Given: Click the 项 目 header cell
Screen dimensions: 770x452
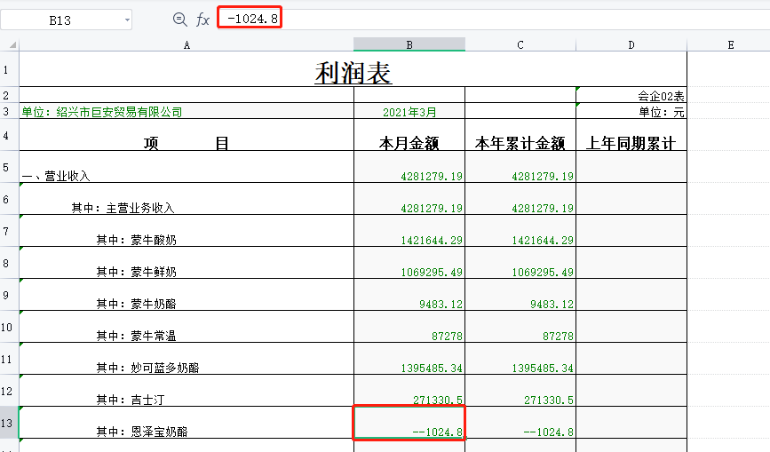Looking at the screenshot, I should pos(187,134).
